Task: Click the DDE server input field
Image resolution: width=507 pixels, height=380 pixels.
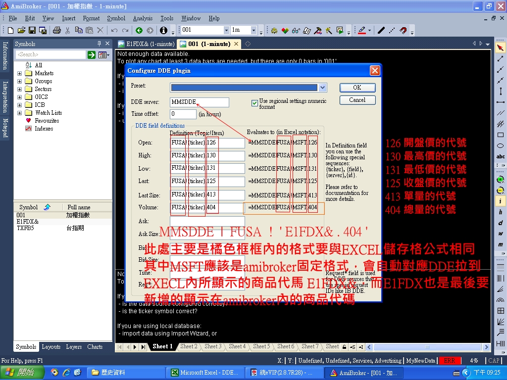Action: (199, 102)
